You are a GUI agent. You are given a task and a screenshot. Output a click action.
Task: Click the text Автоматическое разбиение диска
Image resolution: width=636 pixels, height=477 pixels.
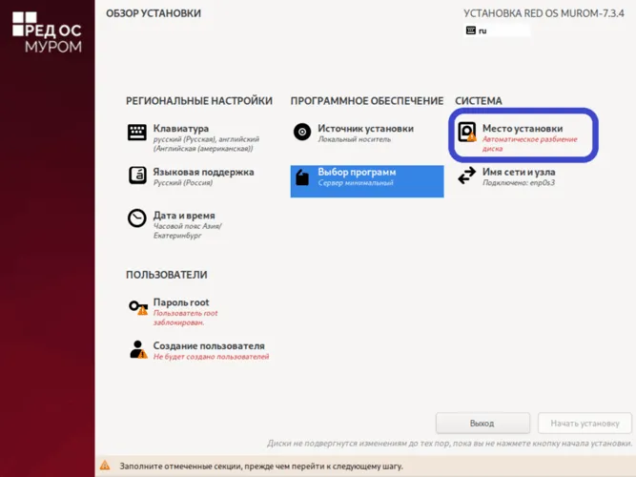529,144
